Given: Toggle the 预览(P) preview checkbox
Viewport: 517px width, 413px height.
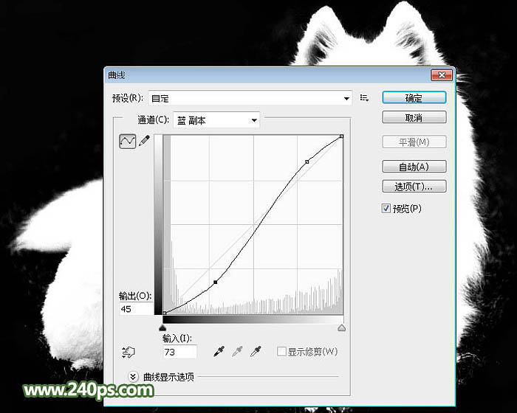Looking at the screenshot, I should 386,209.
